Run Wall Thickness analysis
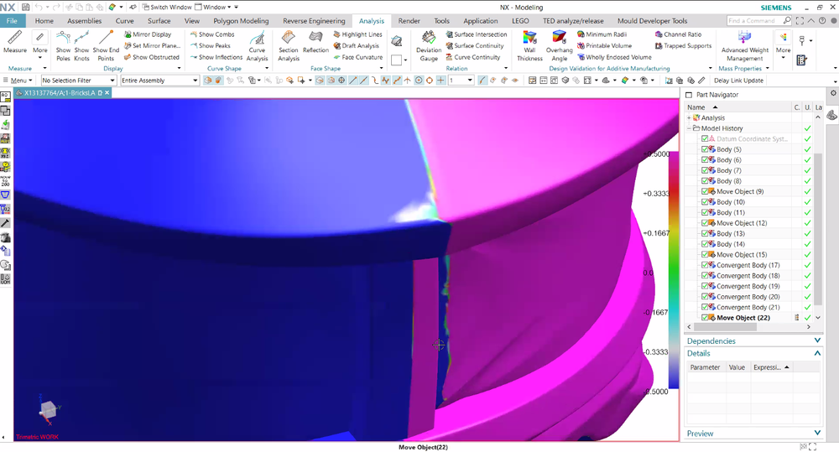The image size is (839, 452). click(x=529, y=45)
